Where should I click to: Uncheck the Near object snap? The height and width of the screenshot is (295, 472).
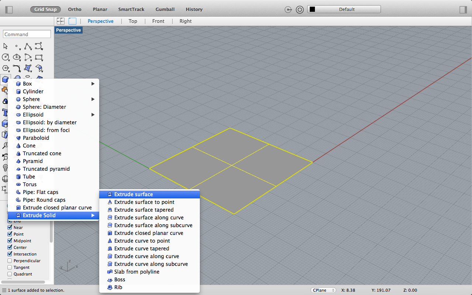point(10,228)
